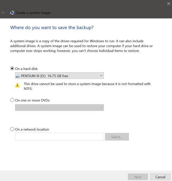This screenshot has height=181, width=172.
Task: Close the system image dialog with X
Action: point(168,4)
